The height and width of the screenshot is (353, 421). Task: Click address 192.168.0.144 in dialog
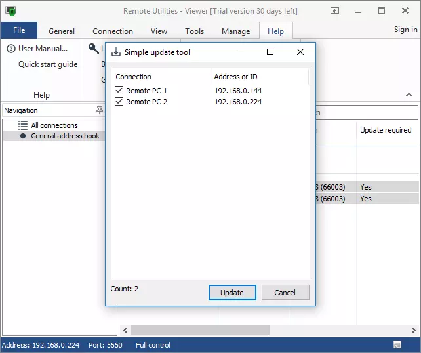(x=238, y=91)
